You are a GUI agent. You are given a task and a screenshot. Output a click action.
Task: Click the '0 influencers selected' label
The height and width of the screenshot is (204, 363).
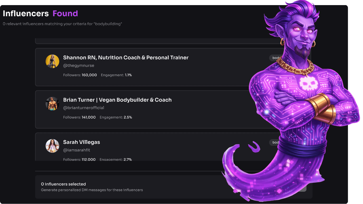point(64,184)
